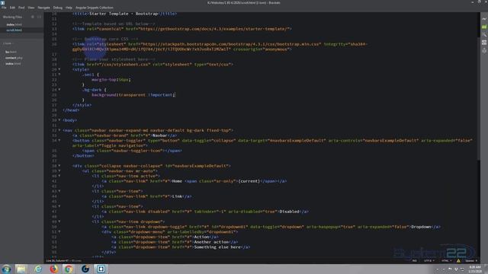
Task: Open the Help menu
Action: click(69, 8)
